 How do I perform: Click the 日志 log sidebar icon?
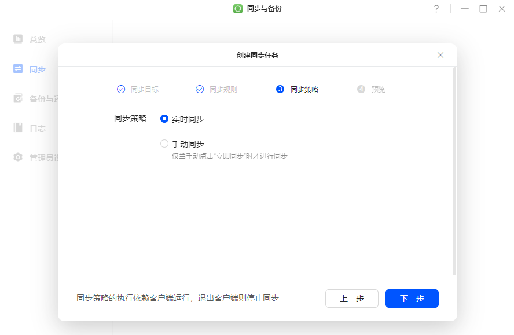[x=18, y=128]
